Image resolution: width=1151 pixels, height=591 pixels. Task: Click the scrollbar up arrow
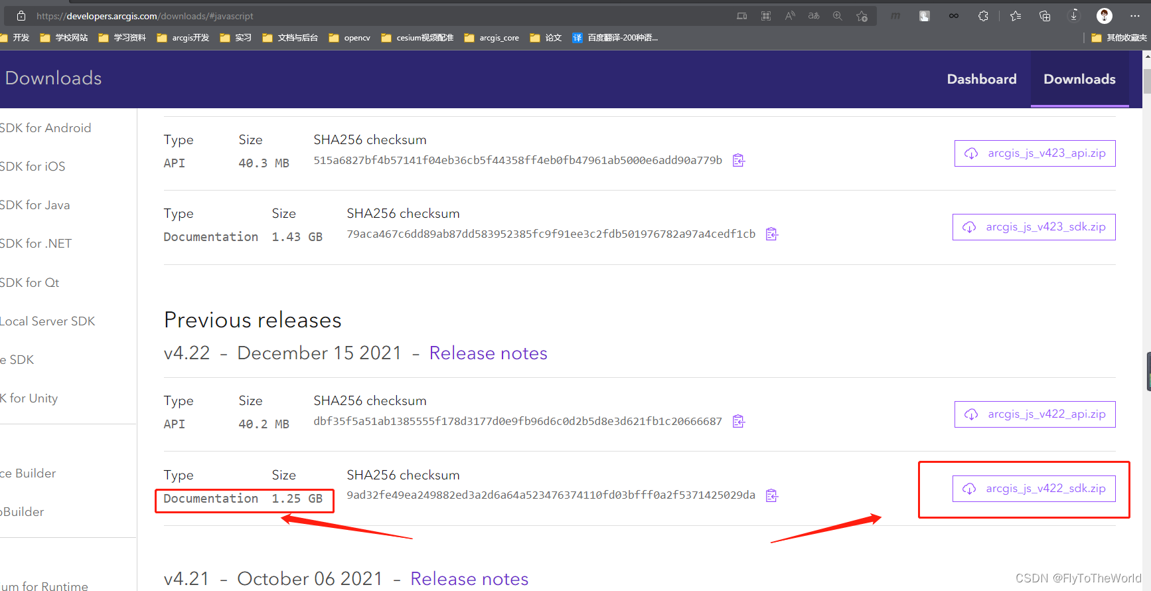coord(1147,56)
